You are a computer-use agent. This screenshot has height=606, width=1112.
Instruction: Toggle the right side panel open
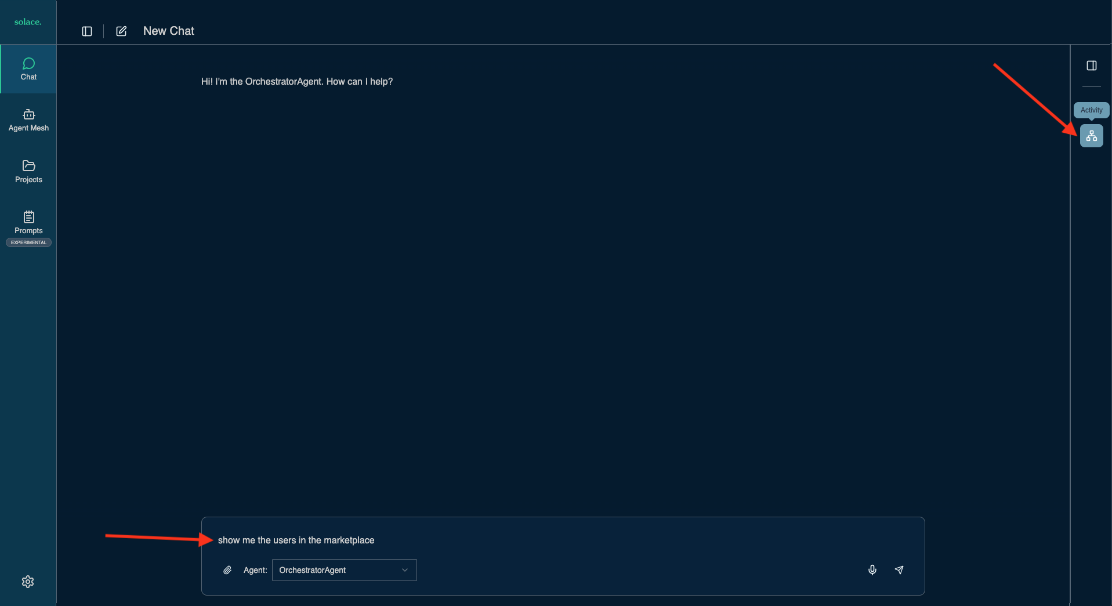point(1091,66)
